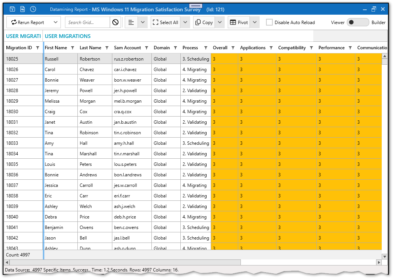This screenshot has width=393, height=279.
Task: Expand the Pivot dropdown arrow
Action: click(255, 22)
